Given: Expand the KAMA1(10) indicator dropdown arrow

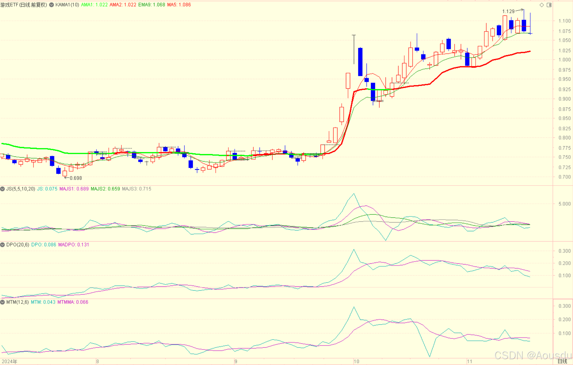Looking at the screenshot, I should click(51, 5).
